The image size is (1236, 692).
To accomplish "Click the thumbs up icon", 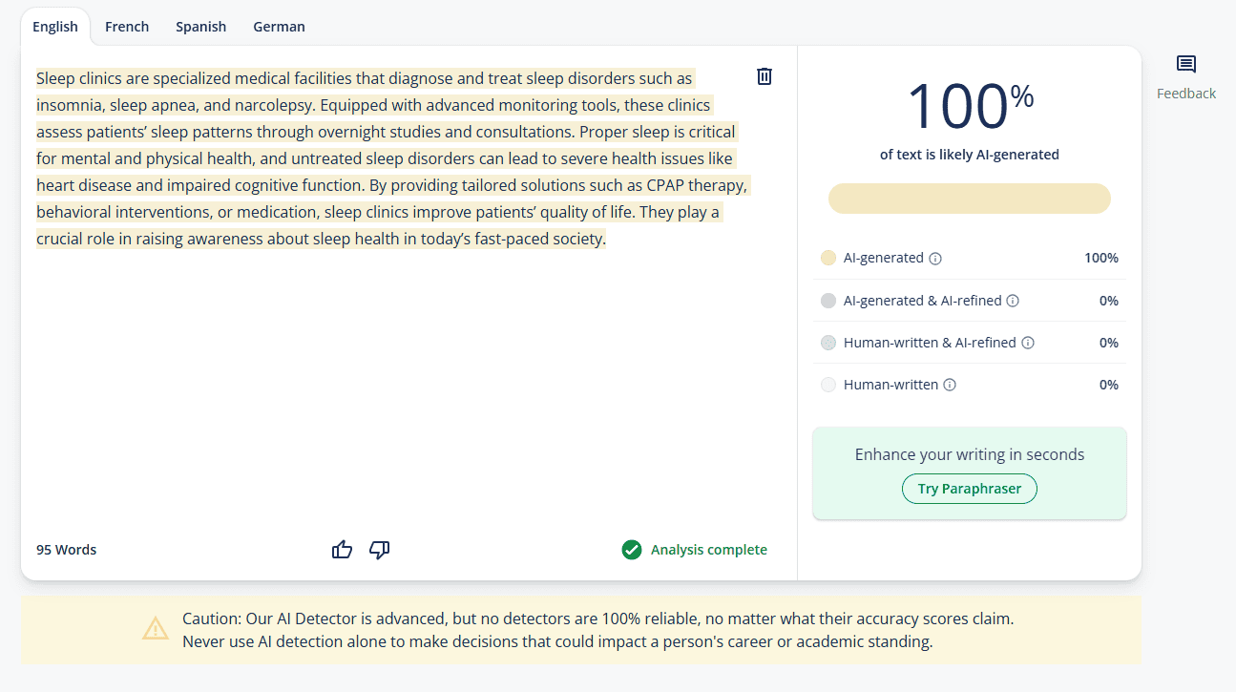I will pyautogui.click(x=342, y=550).
